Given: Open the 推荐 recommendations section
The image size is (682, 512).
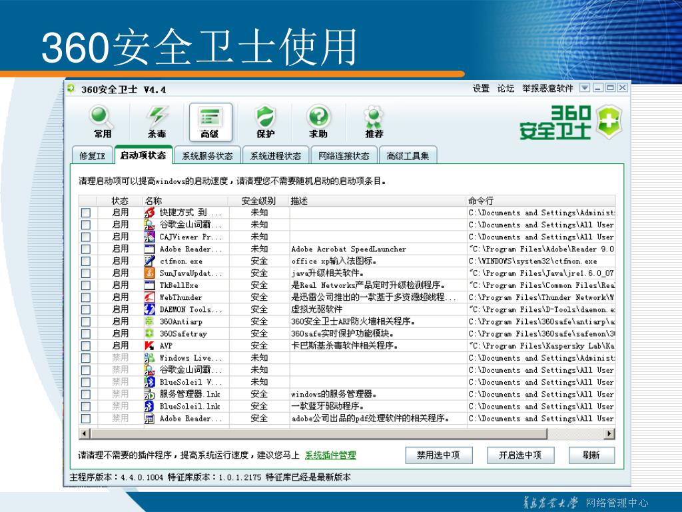Looking at the screenshot, I should coord(374,122).
